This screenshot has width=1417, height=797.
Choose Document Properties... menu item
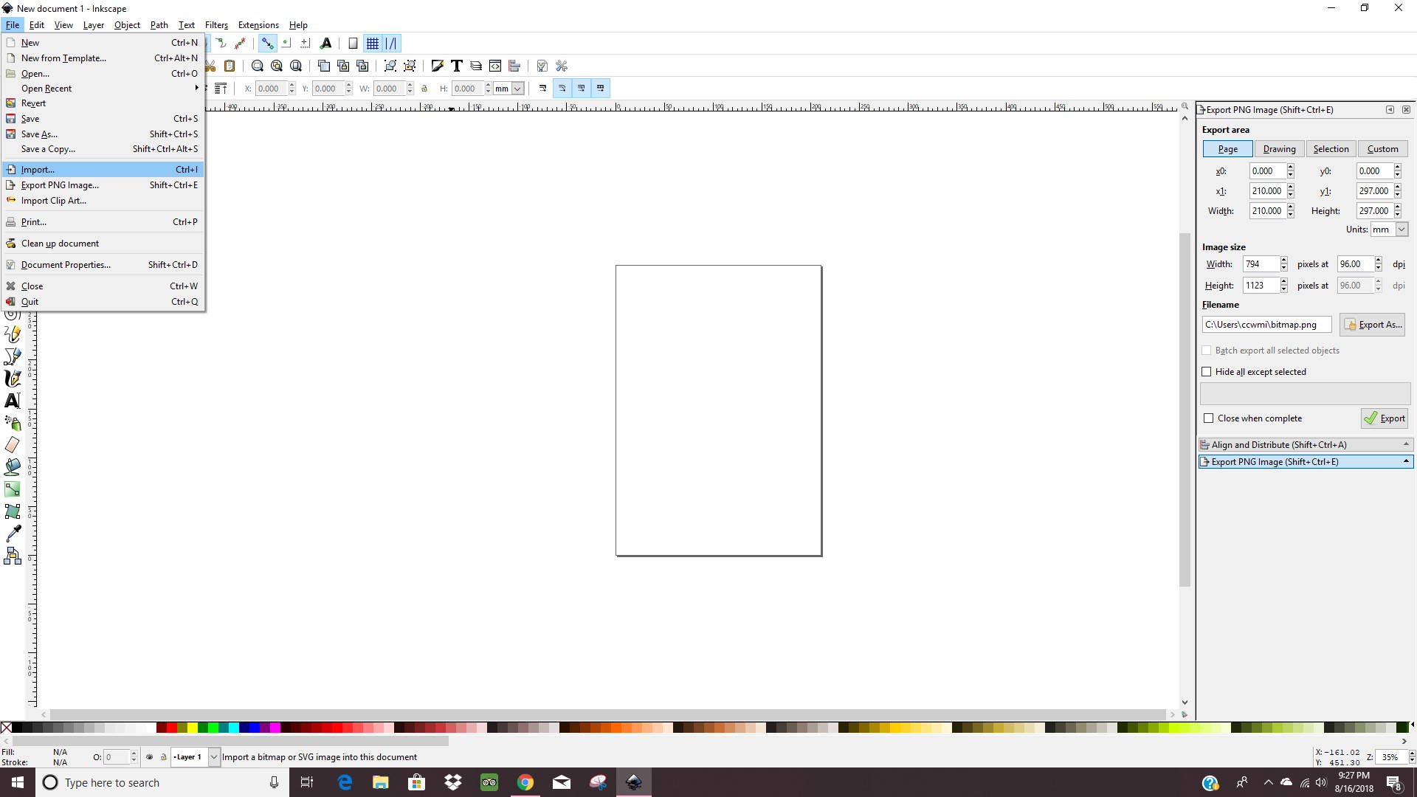[103, 265]
